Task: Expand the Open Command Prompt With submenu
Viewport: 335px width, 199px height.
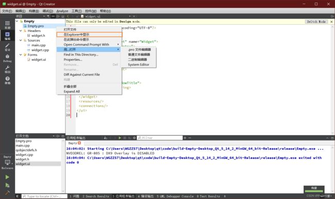Action: (x=89, y=45)
